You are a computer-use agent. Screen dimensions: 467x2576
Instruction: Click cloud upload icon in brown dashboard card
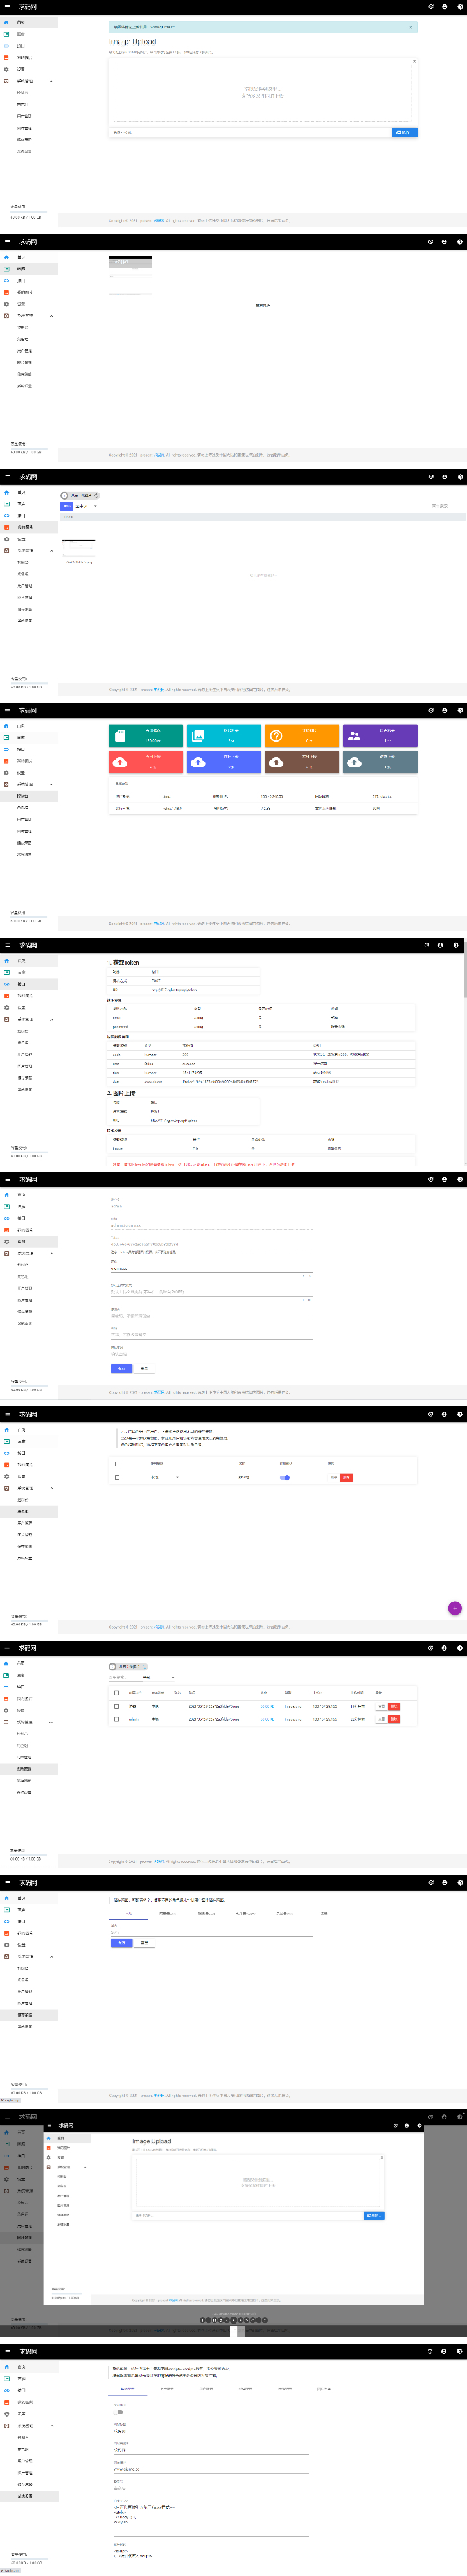tap(276, 762)
